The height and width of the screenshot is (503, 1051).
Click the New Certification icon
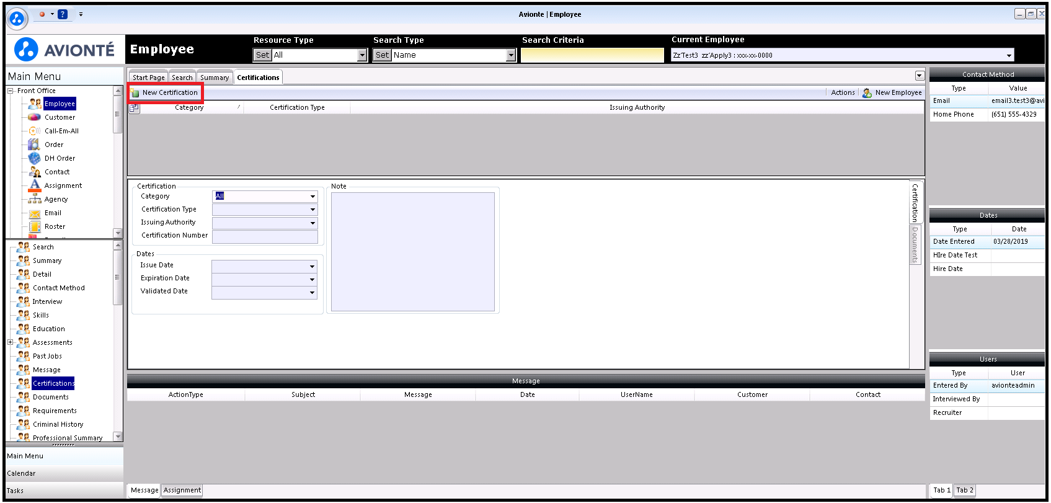135,93
